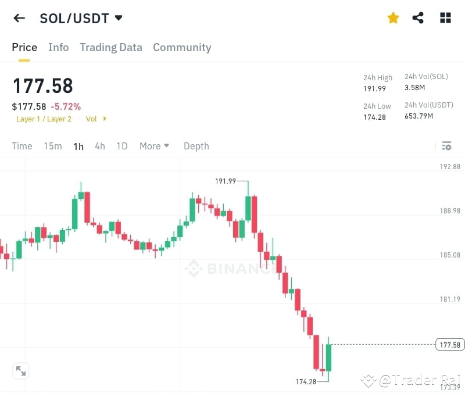The height and width of the screenshot is (393, 465).
Task: Expand the chart to fullscreen
Action: pyautogui.click(x=21, y=371)
